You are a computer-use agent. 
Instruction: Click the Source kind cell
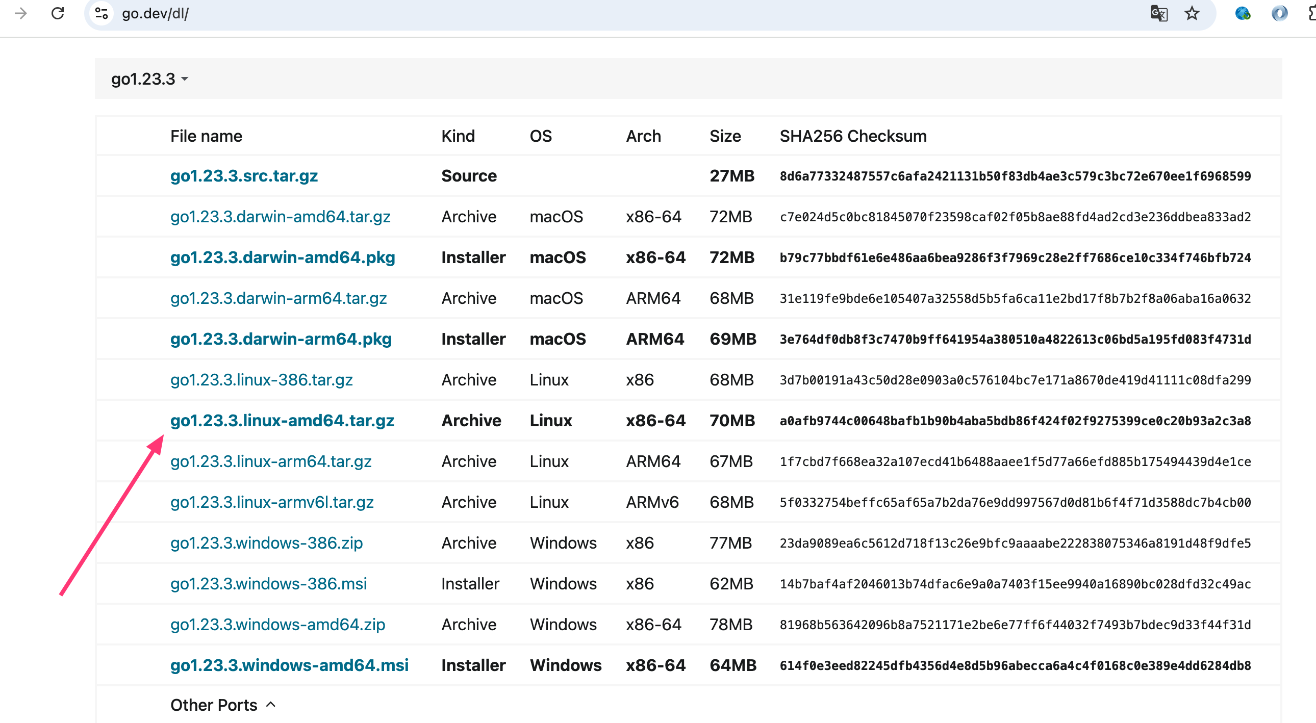469,175
